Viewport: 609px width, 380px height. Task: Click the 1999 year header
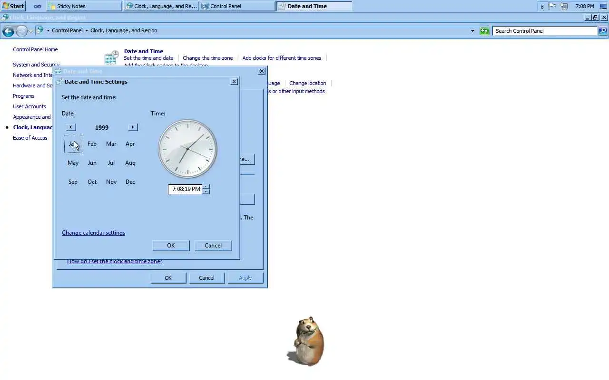pyautogui.click(x=102, y=127)
